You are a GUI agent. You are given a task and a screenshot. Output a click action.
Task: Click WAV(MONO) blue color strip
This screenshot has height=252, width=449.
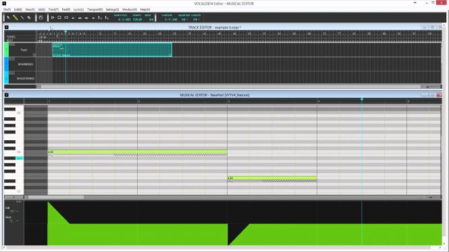point(6,64)
